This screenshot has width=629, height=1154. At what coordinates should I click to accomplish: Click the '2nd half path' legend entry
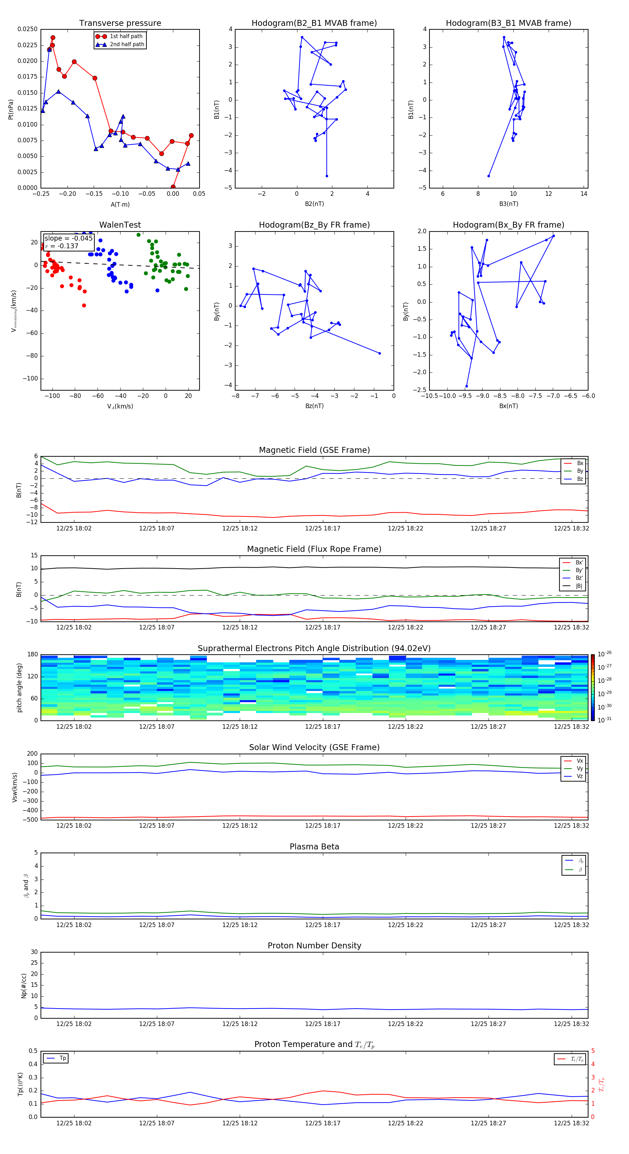click(x=120, y=44)
